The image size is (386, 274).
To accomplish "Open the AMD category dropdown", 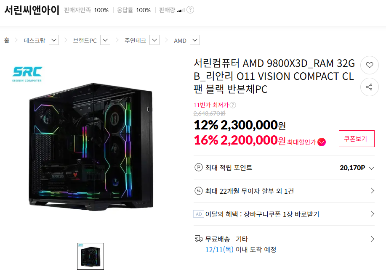I will [x=195, y=40].
